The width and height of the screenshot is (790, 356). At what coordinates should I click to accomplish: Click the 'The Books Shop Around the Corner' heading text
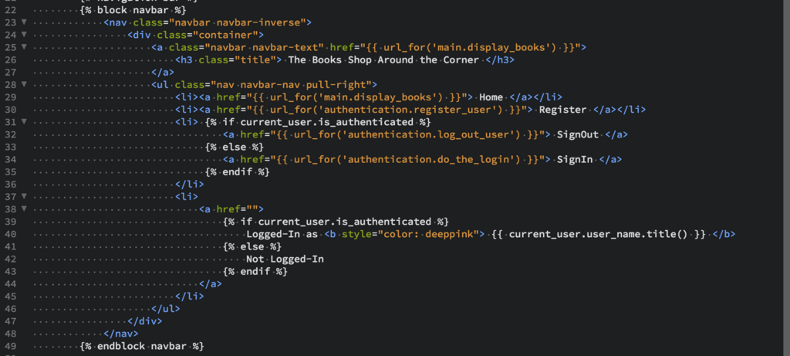point(383,59)
